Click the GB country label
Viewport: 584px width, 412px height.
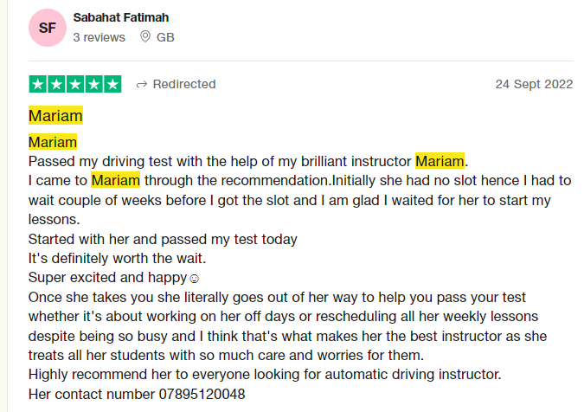click(x=165, y=37)
